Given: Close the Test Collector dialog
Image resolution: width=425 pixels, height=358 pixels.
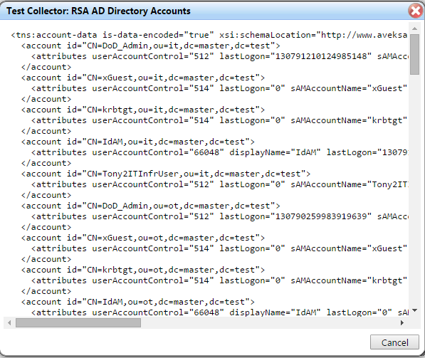Looking at the screenshot, I should click(416, 11).
